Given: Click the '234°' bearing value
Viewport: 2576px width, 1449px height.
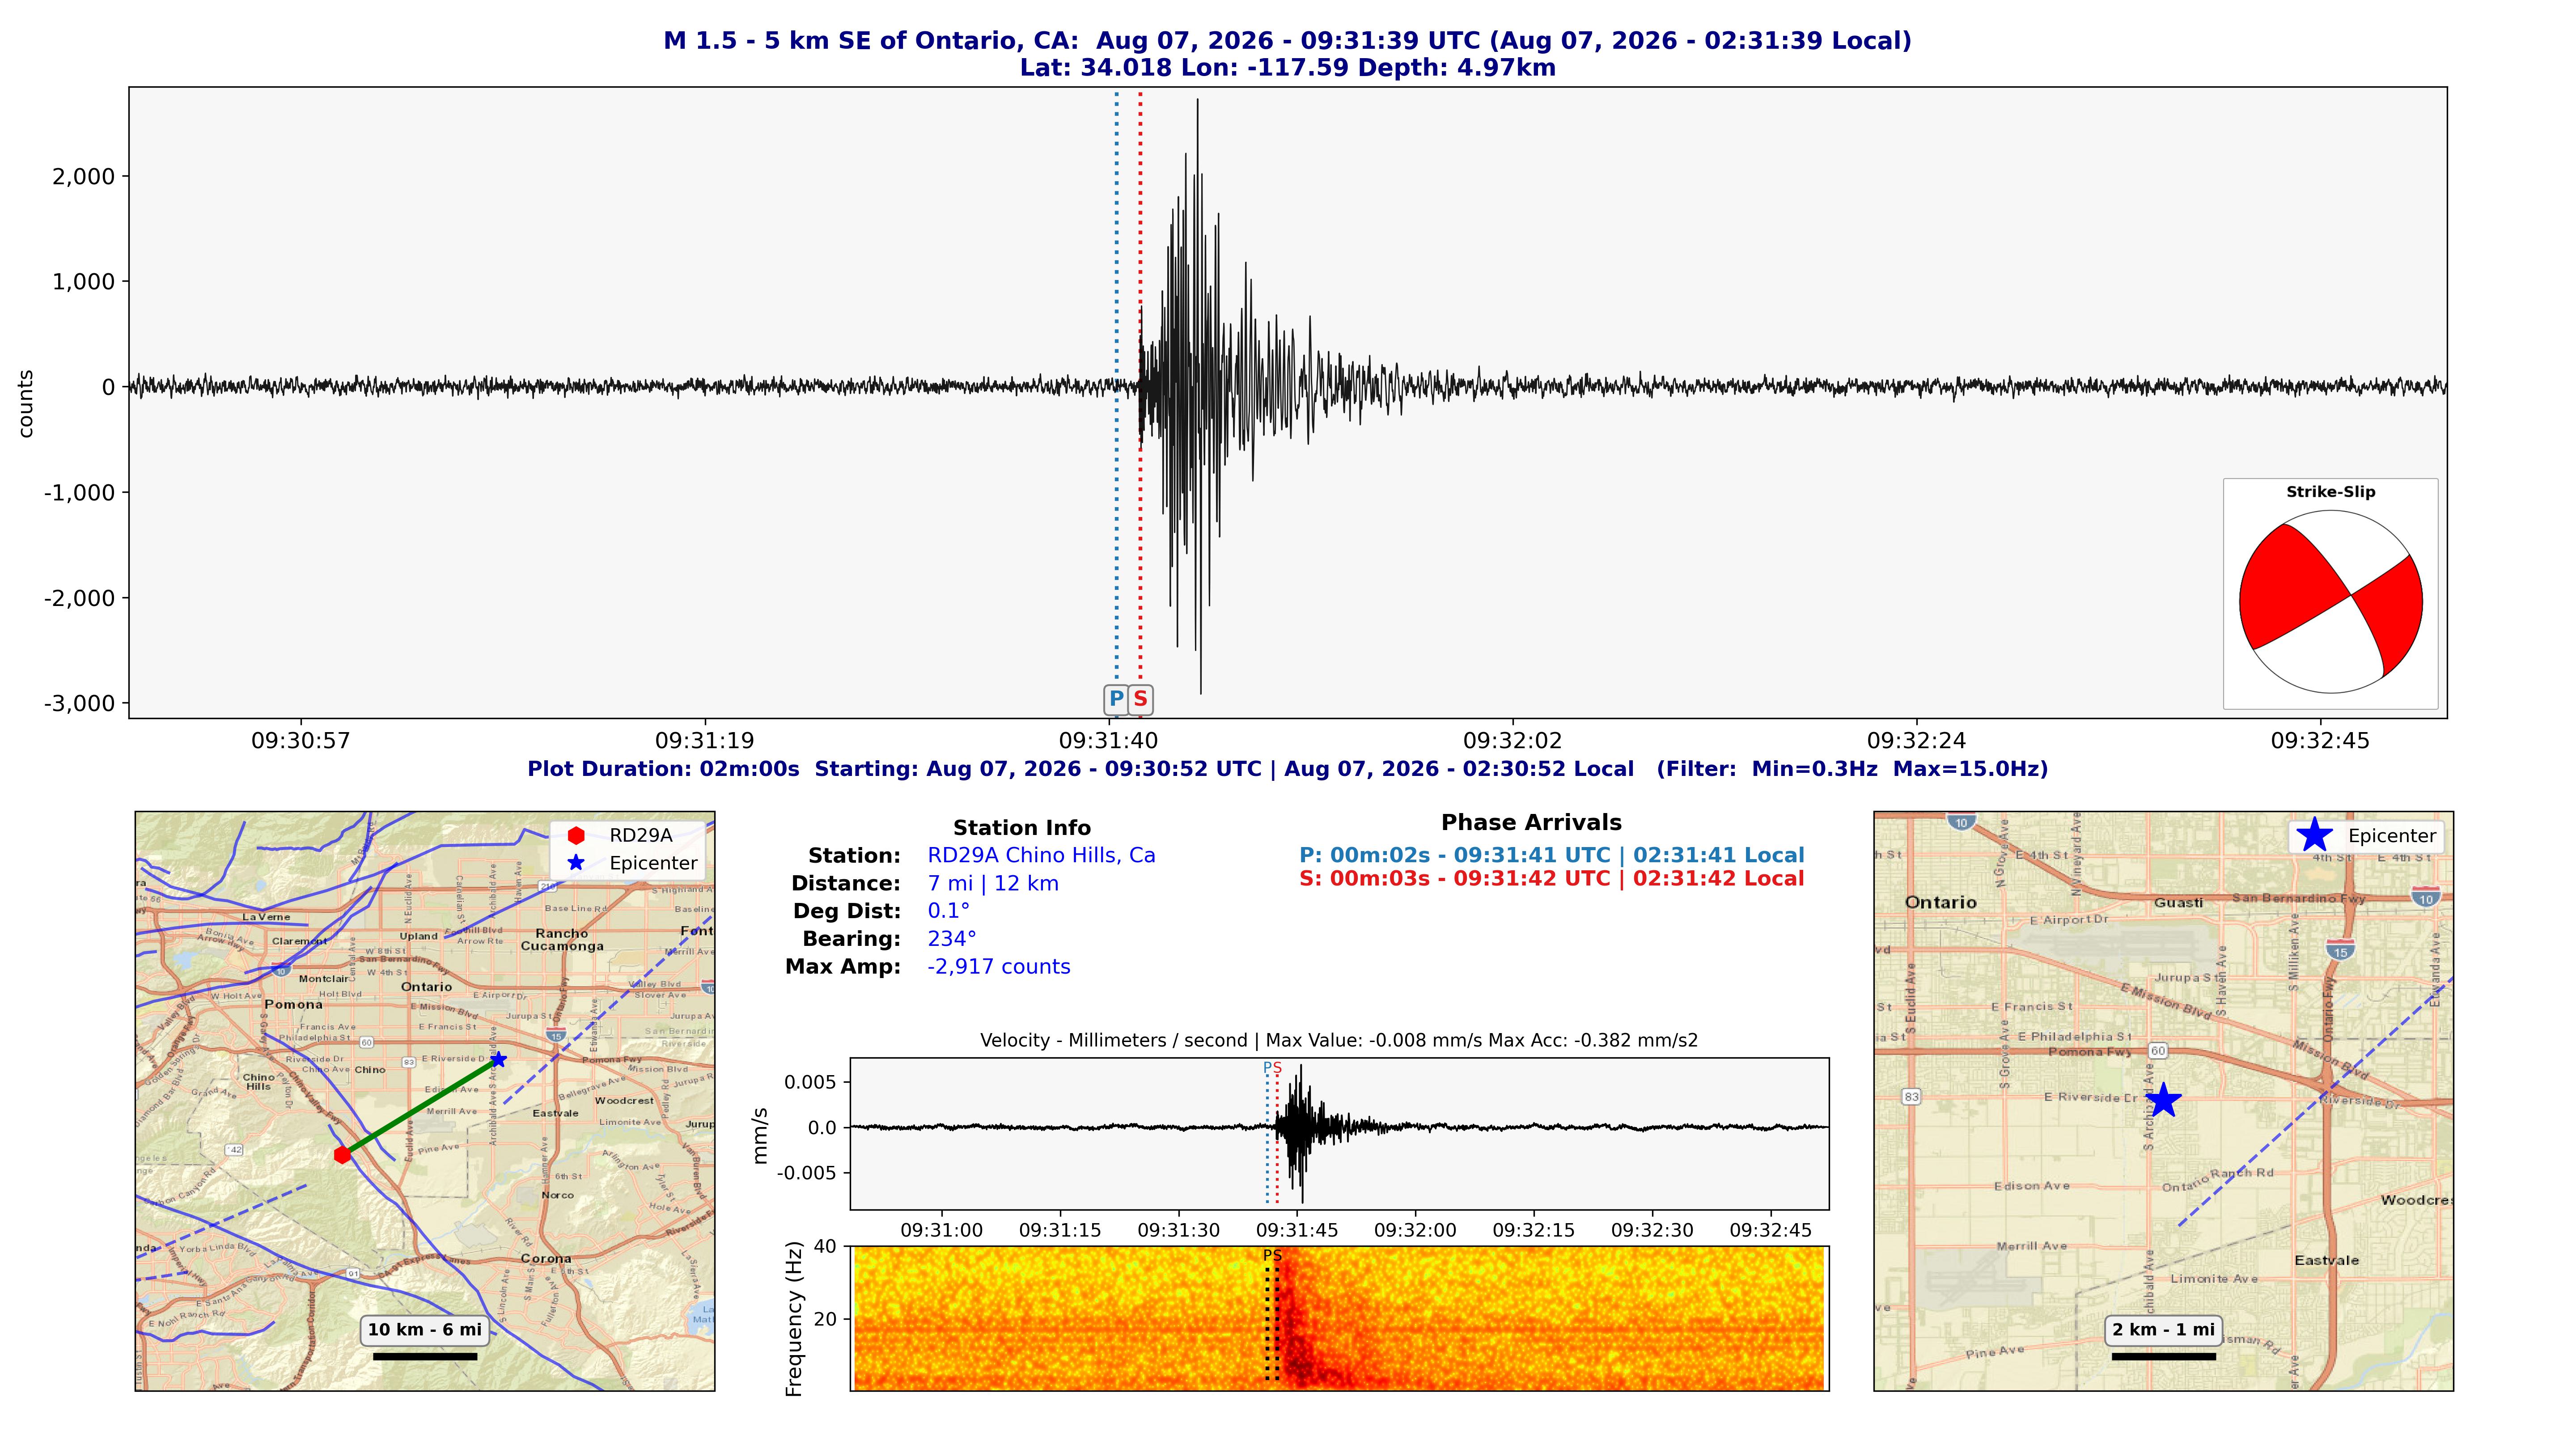Looking at the screenshot, I should (952, 939).
